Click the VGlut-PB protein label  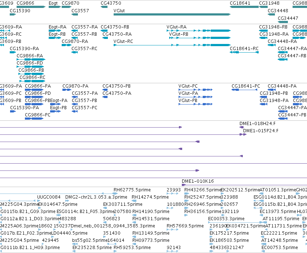coord(188,101)
